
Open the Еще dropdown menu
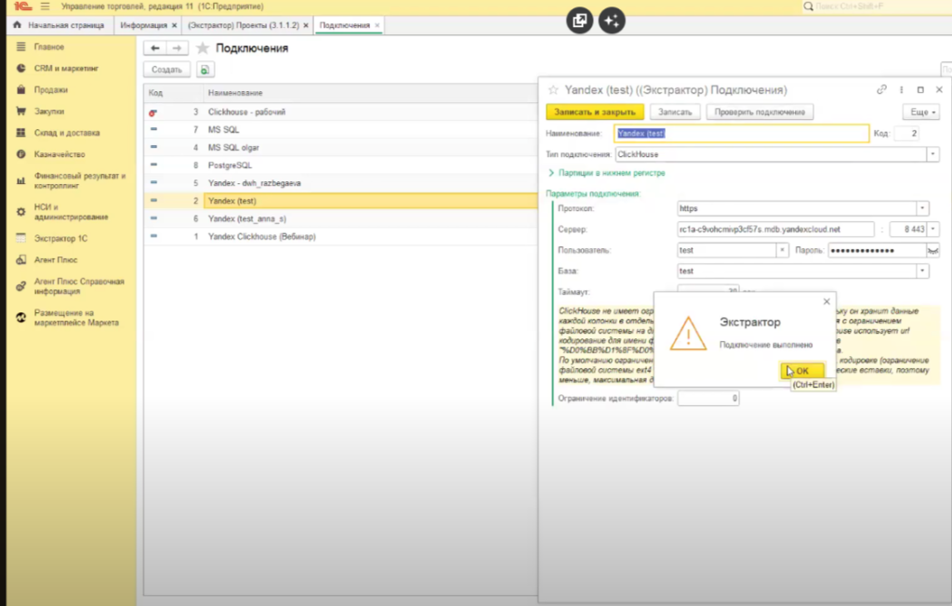point(920,112)
